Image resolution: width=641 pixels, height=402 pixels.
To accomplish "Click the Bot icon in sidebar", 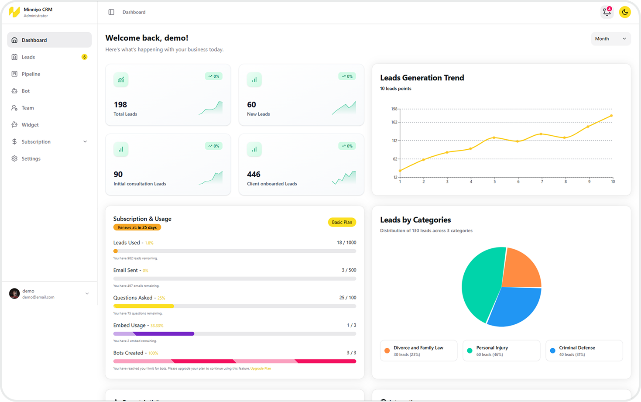I will pos(14,91).
